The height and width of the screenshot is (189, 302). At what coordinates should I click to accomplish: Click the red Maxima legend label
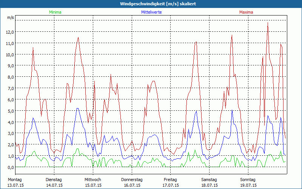[x=246, y=12]
